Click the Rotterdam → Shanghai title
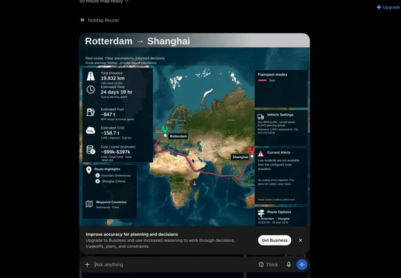This screenshot has height=278, width=401. pos(137,41)
